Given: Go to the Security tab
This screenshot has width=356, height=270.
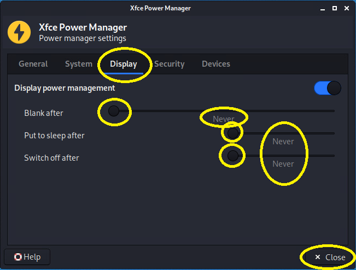Looking at the screenshot, I should point(170,64).
